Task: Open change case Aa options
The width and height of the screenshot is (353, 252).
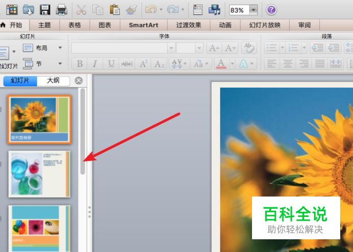Action: pos(200,64)
